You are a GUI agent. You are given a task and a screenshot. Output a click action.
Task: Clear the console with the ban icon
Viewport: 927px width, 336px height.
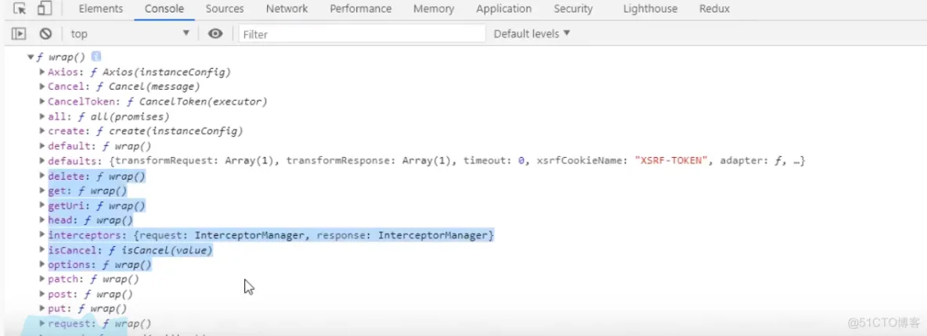click(45, 34)
